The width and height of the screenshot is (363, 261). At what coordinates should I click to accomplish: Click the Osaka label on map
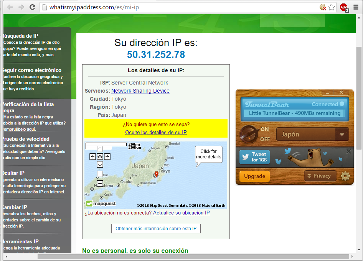point(126,182)
